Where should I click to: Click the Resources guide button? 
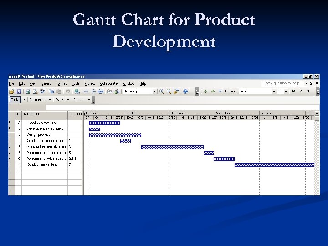pos(37,100)
